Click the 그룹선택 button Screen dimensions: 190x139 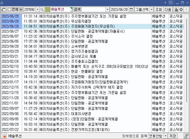click(x=142, y=9)
